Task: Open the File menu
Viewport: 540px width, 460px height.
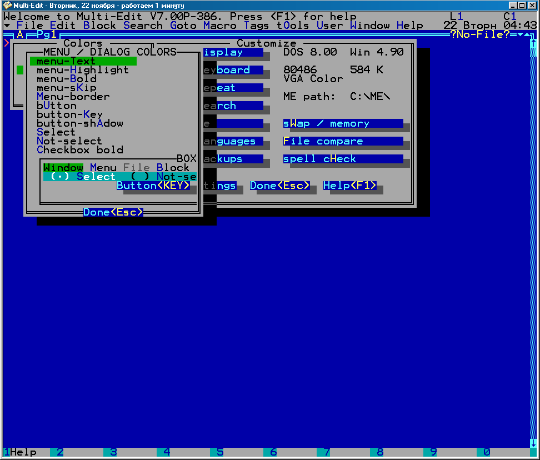Action: (x=30, y=26)
